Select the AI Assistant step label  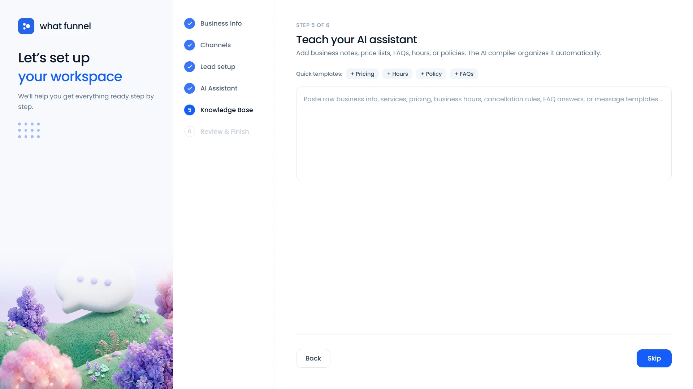click(219, 88)
